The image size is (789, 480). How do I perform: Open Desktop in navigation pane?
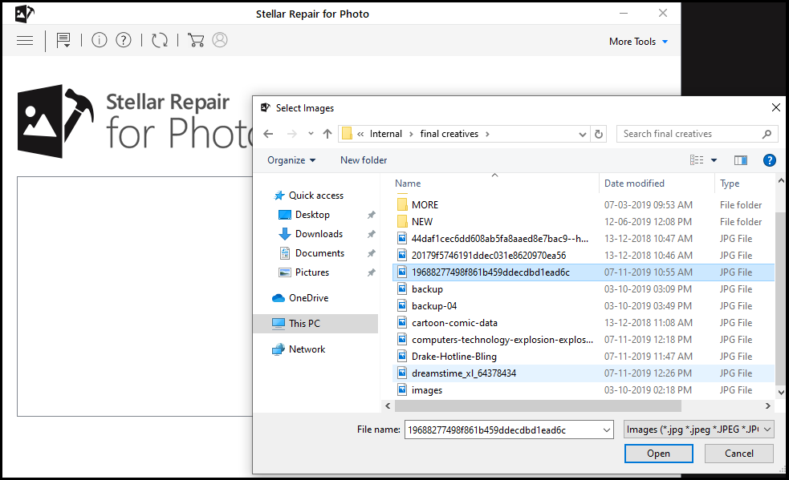click(312, 215)
